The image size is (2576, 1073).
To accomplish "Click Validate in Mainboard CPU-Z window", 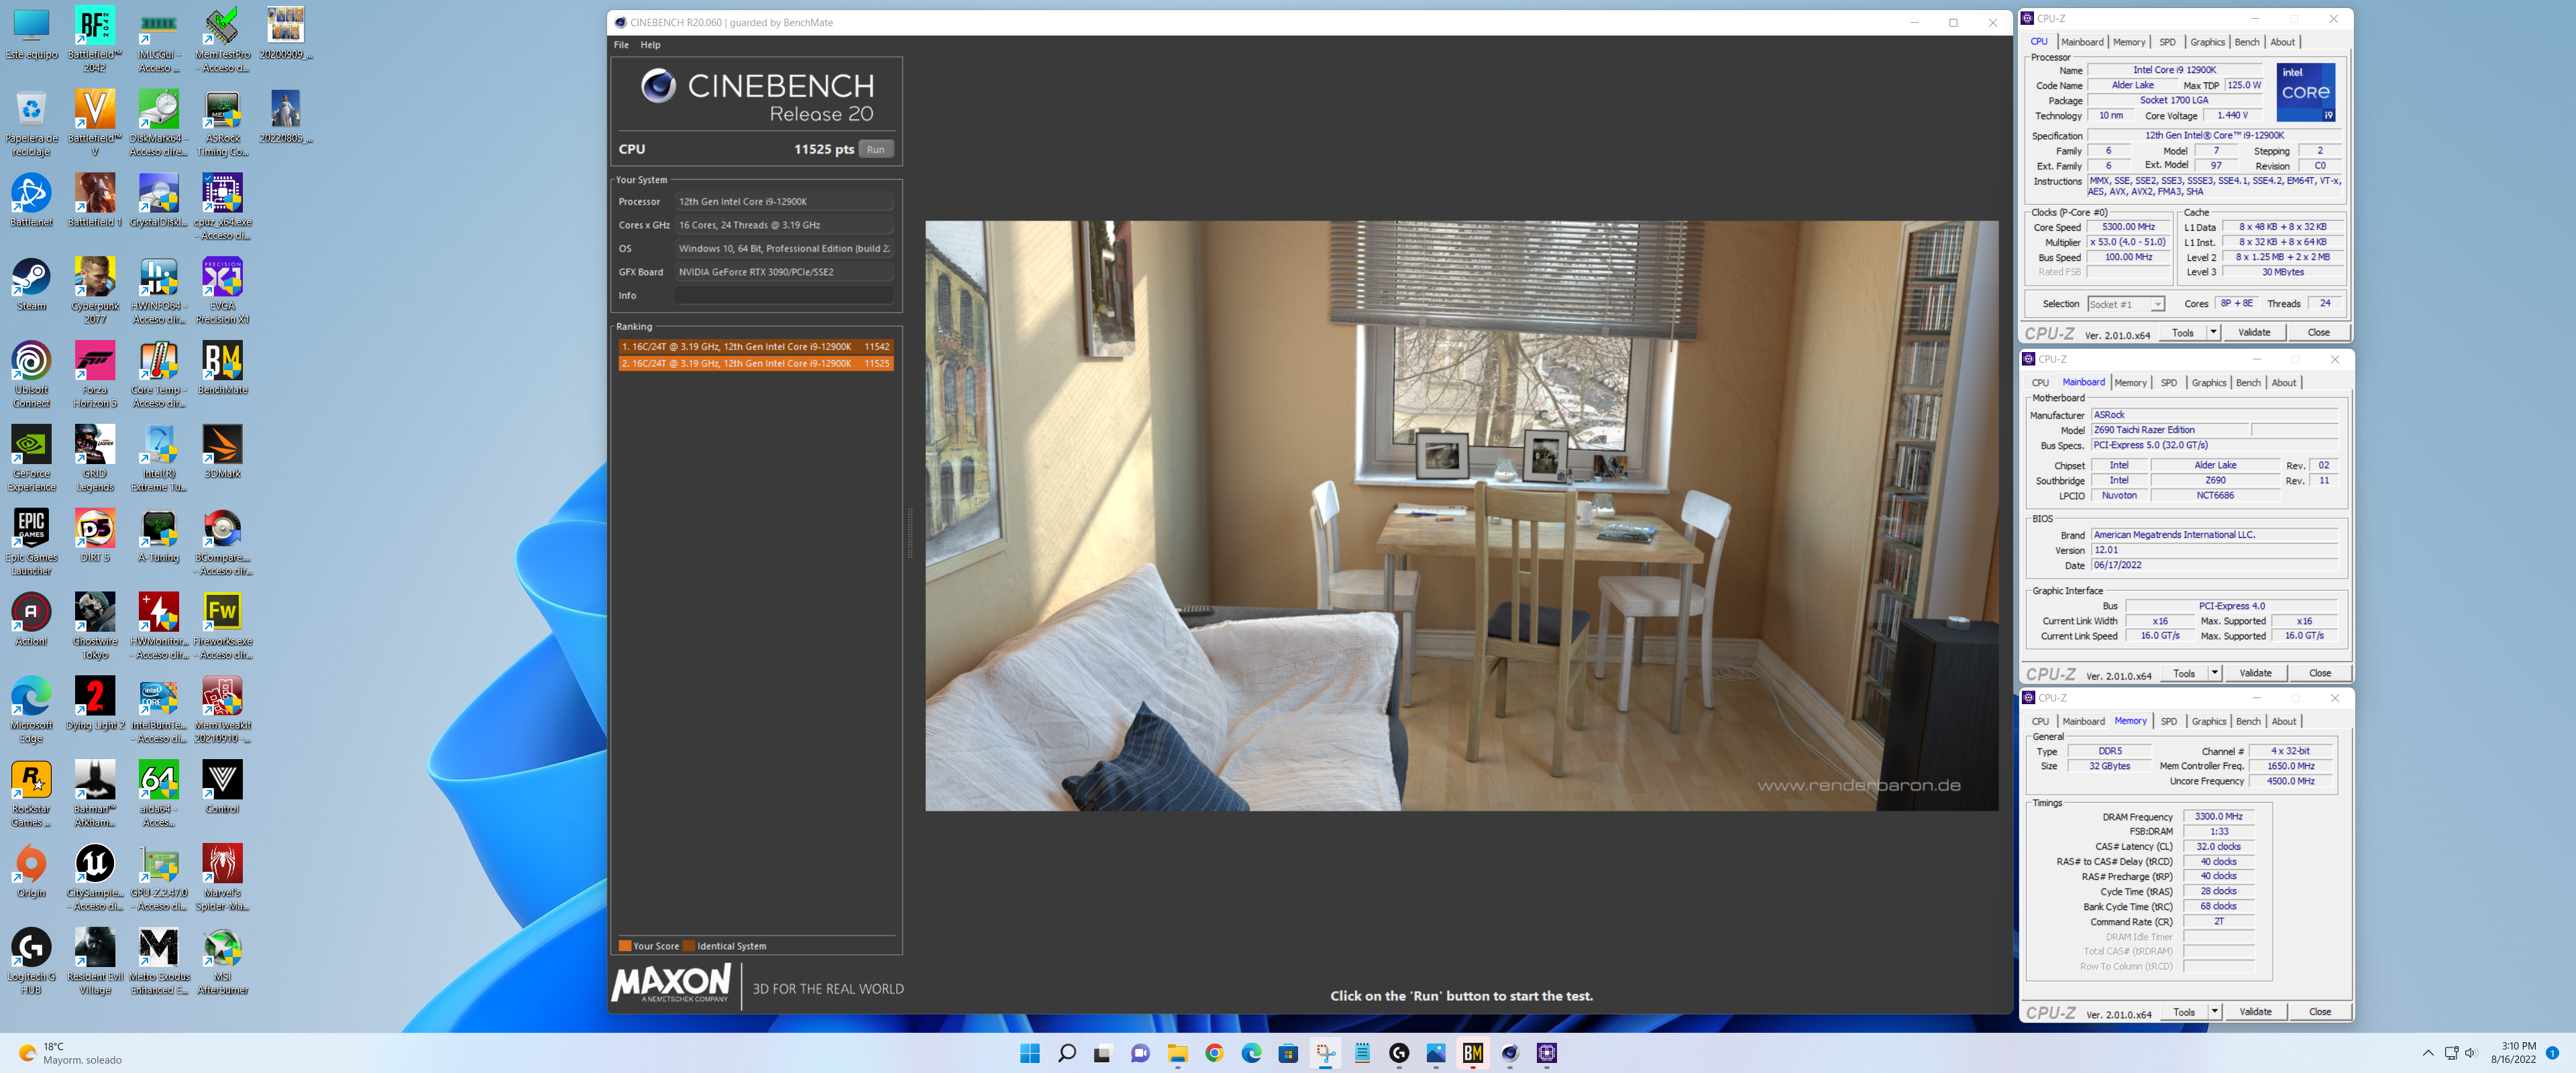I will coord(2255,673).
